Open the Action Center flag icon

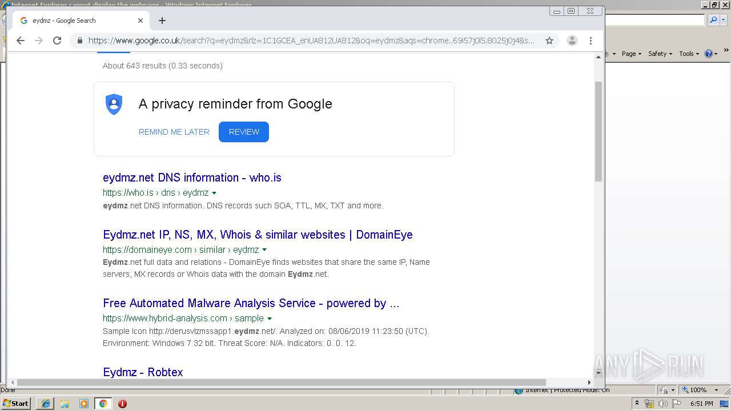pos(677,404)
